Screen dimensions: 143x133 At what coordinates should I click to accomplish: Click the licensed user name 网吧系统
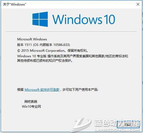point(31,102)
